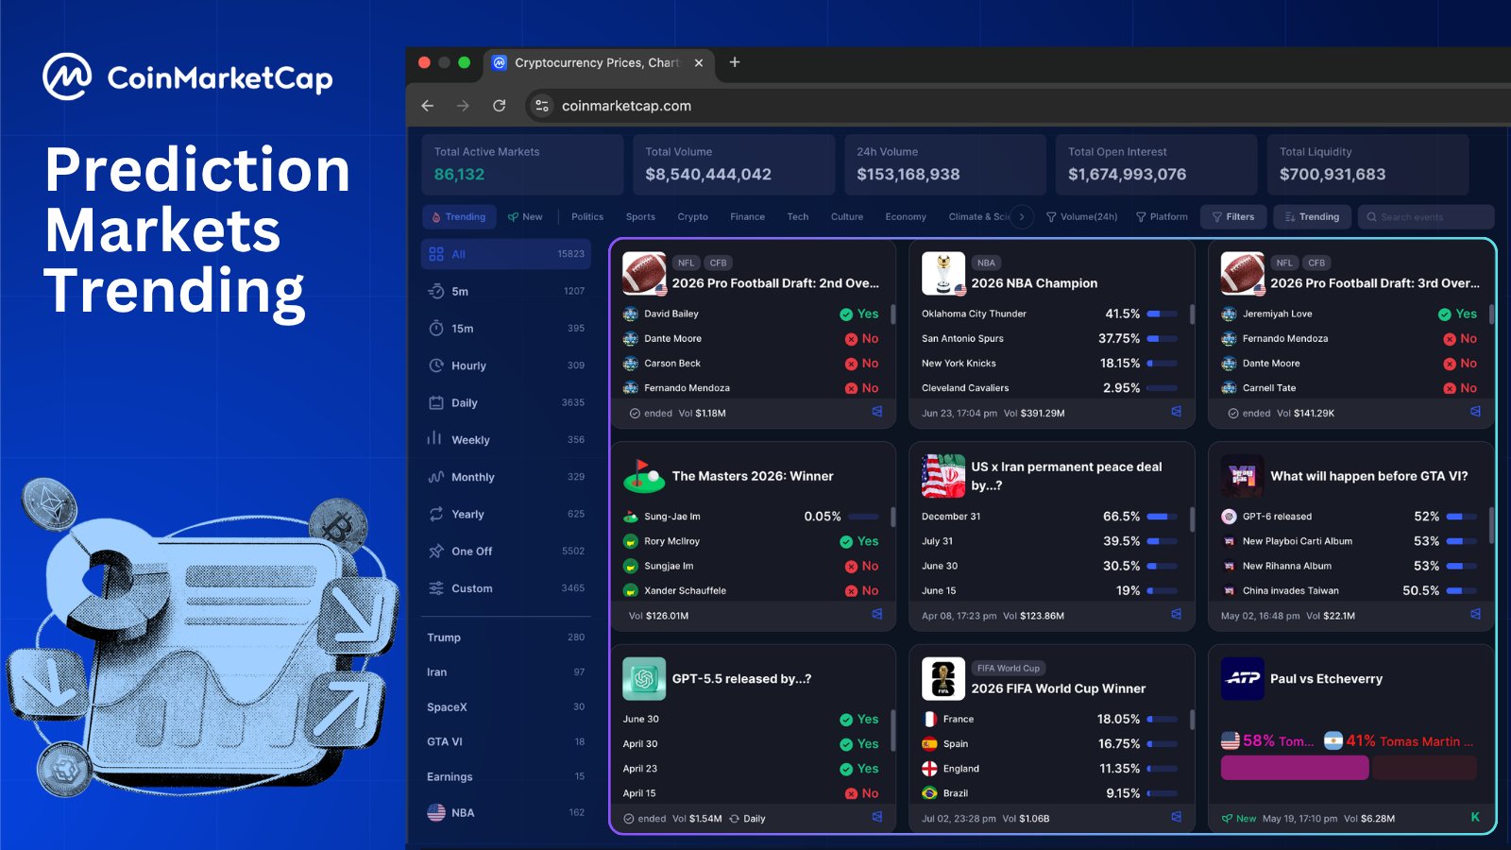Image resolution: width=1511 pixels, height=850 pixels.
Task: Click NBA flag icon in sidebar
Action: click(436, 812)
